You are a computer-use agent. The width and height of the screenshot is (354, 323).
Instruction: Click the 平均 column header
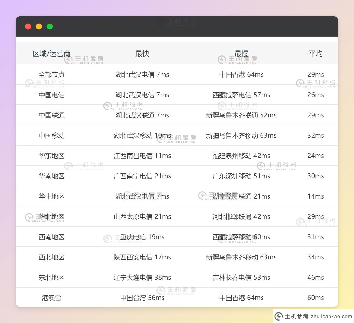tap(316, 54)
